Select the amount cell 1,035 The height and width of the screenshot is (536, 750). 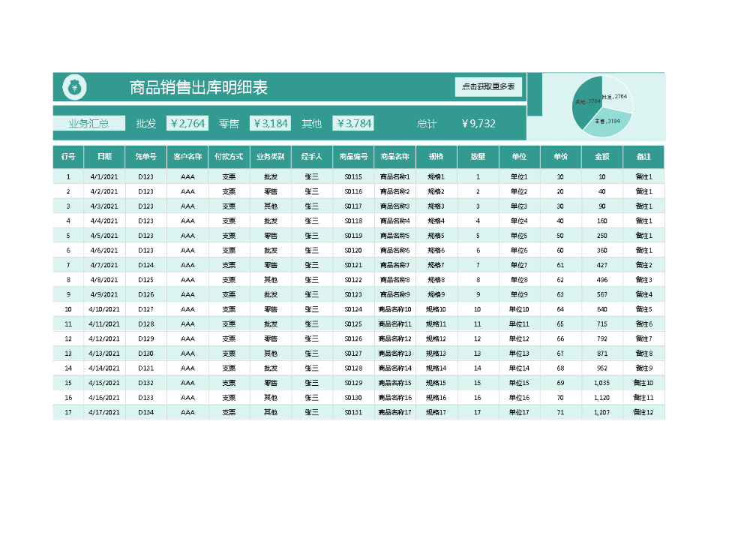[x=602, y=383]
